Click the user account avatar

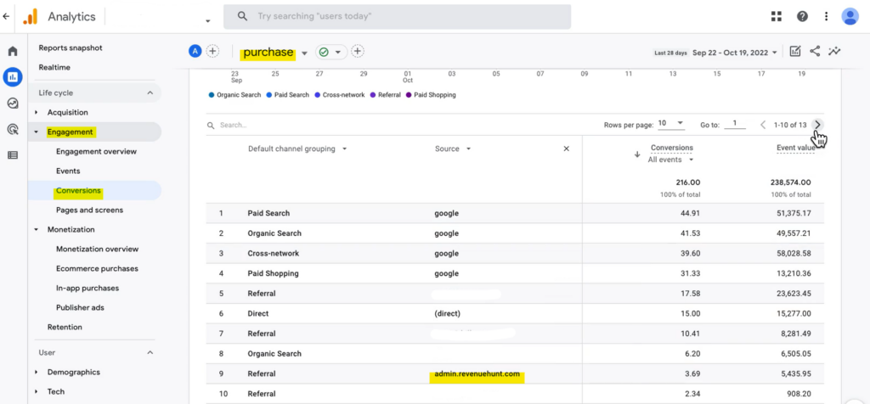(x=850, y=17)
